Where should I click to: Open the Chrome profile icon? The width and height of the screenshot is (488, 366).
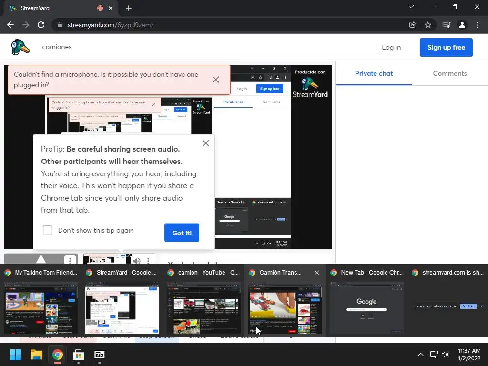pos(462,25)
